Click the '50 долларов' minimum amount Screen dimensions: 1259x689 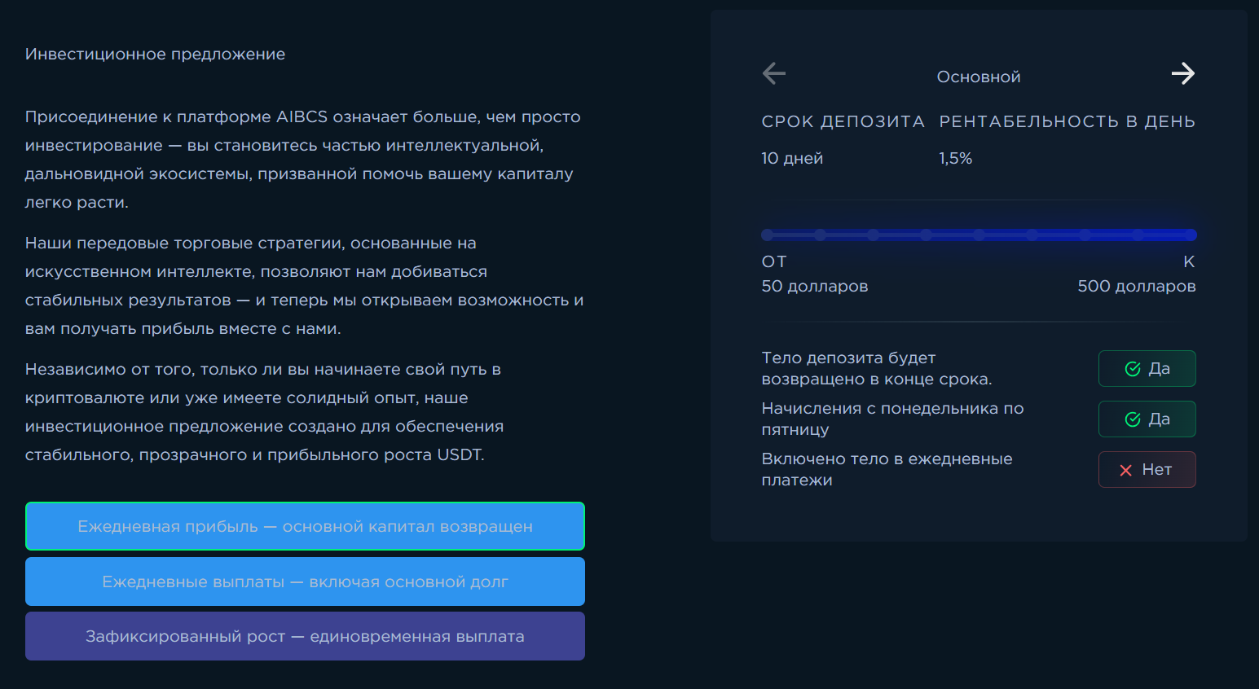815,286
